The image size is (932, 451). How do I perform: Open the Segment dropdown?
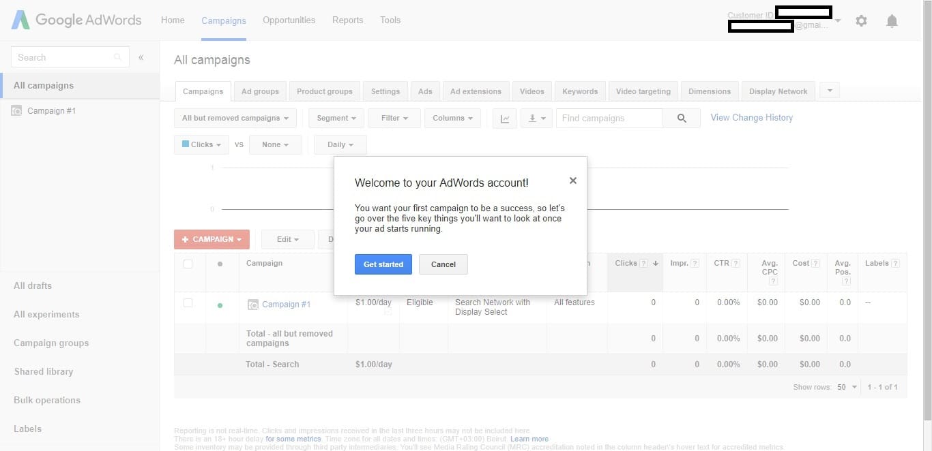click(x=336, y=119)
